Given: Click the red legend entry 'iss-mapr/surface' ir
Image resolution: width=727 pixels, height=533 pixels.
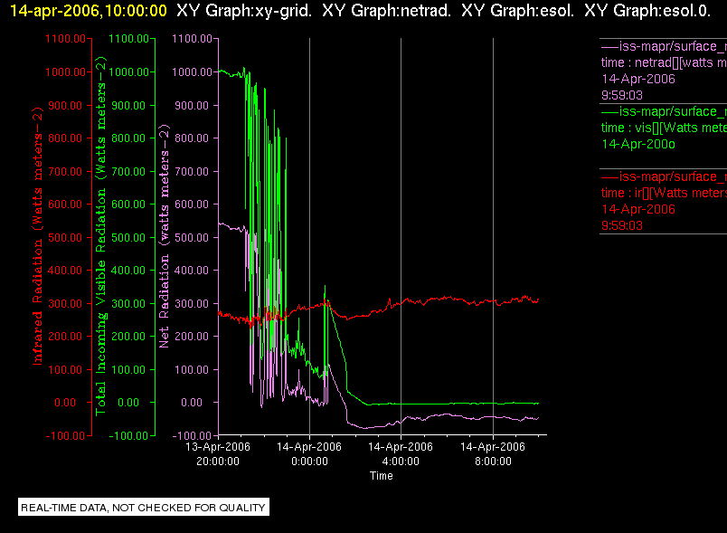Looking at the screenshot, I should [x=664, y=176].
